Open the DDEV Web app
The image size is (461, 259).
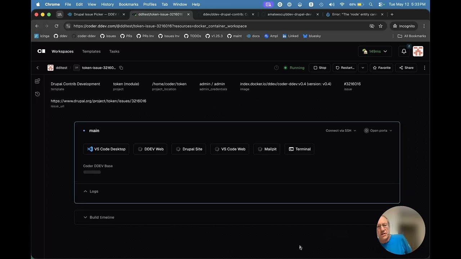click(x=150, y=149)
